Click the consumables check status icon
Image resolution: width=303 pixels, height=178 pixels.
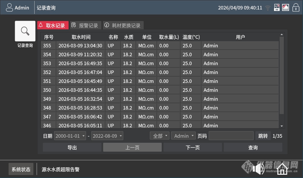(286, 7)
